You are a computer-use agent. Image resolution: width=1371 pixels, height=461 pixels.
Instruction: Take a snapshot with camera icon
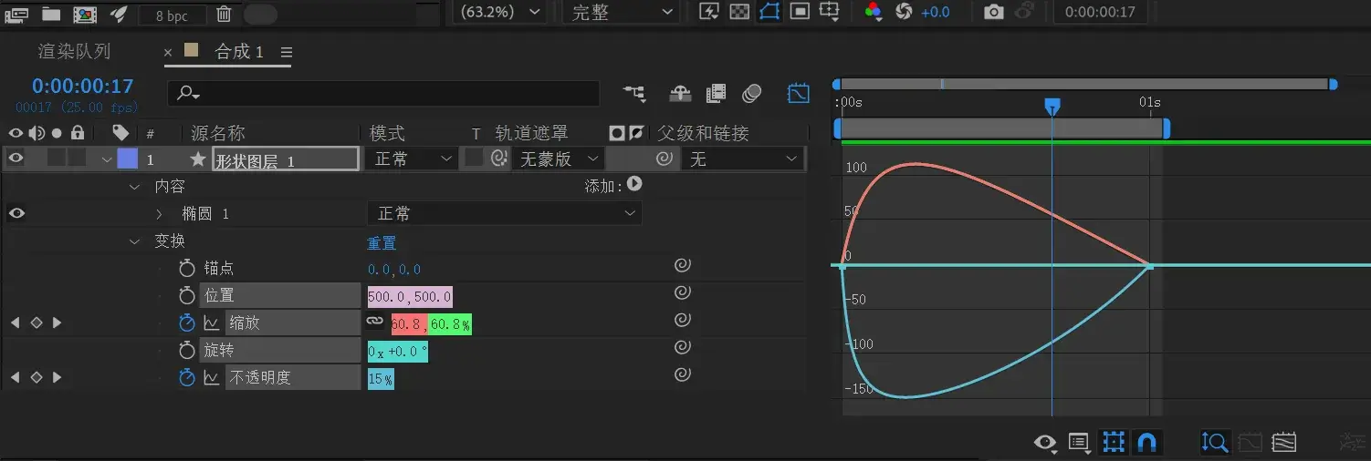tap(994, 12)
